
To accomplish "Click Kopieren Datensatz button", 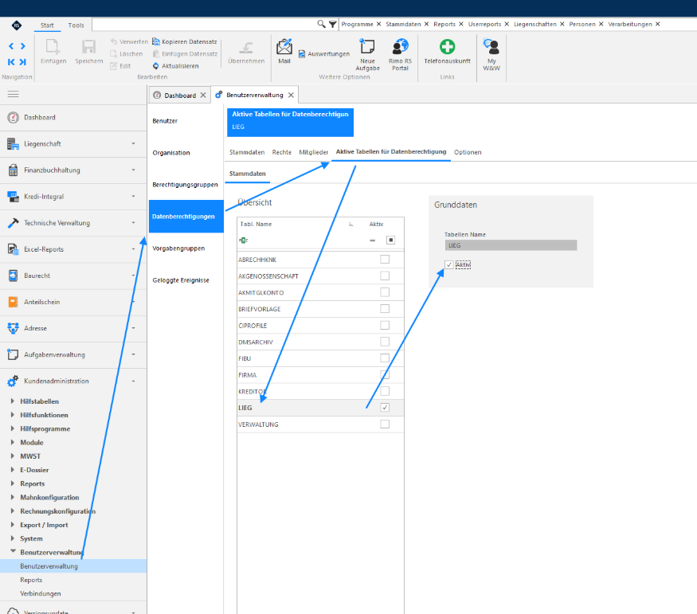I will tap(185, 41).
